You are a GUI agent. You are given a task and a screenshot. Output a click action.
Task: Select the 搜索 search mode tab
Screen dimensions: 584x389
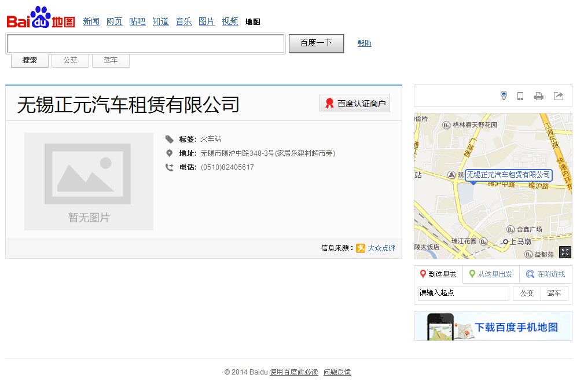tap(30, 60)
